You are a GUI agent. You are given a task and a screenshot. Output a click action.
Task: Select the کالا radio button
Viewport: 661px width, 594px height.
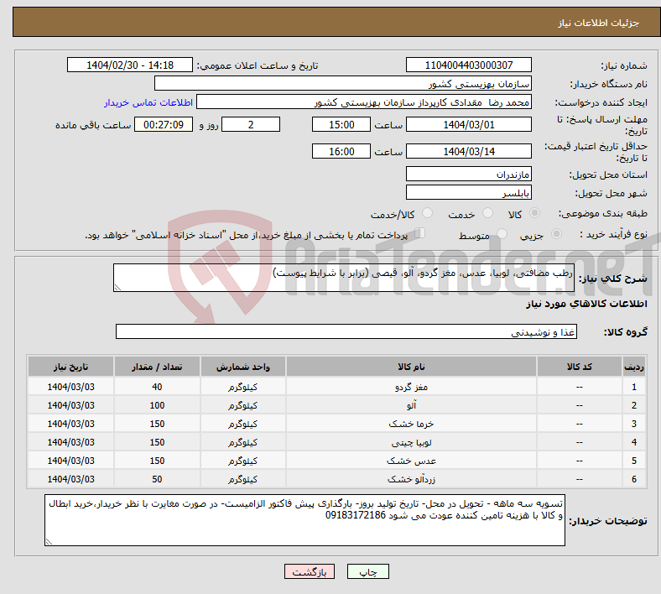coord(534,213)
